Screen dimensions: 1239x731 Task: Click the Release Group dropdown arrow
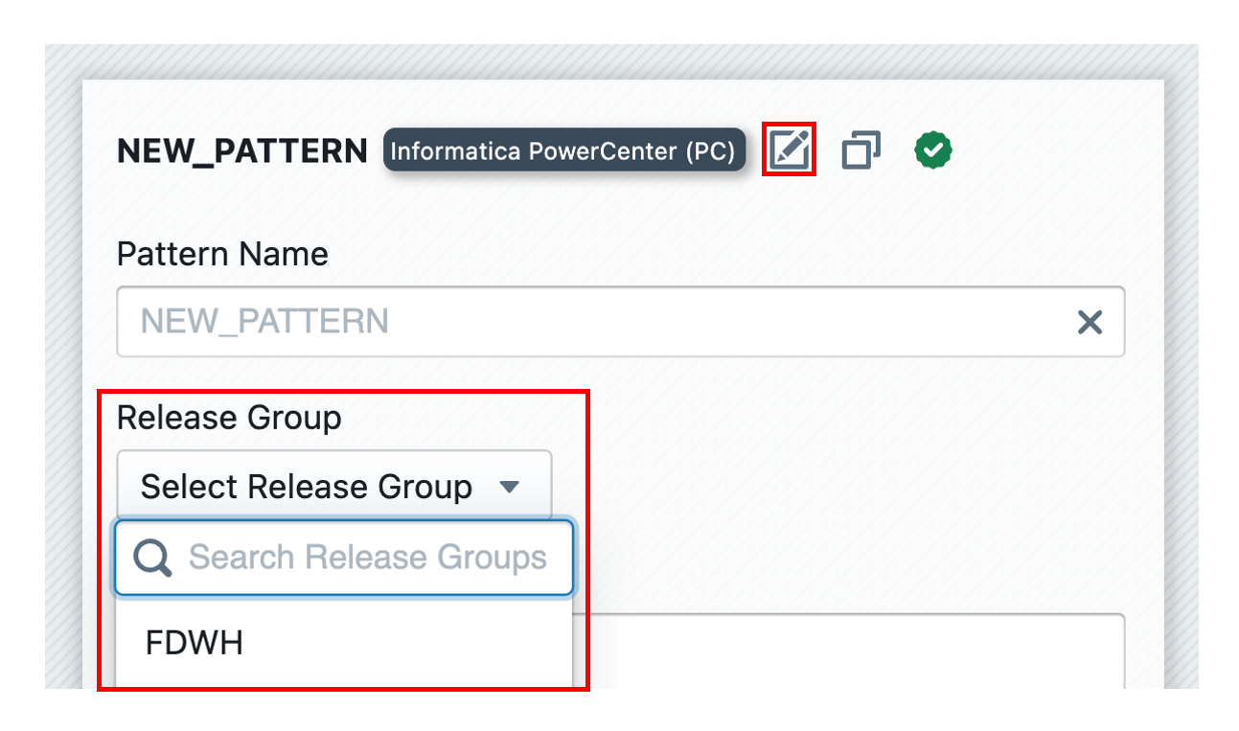coord(510,487)
